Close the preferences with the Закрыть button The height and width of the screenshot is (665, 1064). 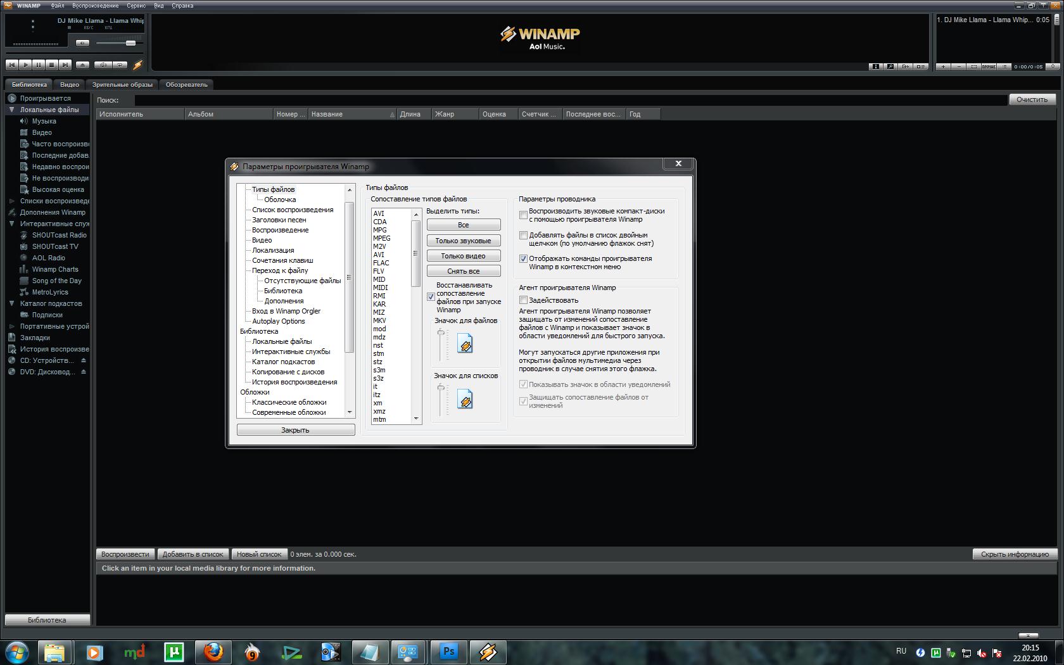coord(296,430)
